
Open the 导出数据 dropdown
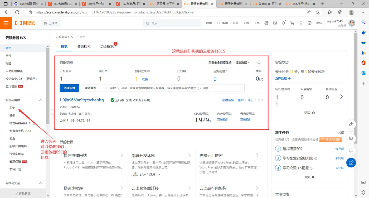click(243, 62)
